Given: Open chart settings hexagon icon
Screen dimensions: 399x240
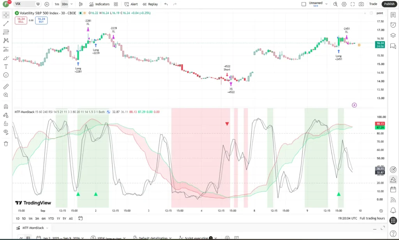Looking at the screenshot, I should [x=344, y=4].
